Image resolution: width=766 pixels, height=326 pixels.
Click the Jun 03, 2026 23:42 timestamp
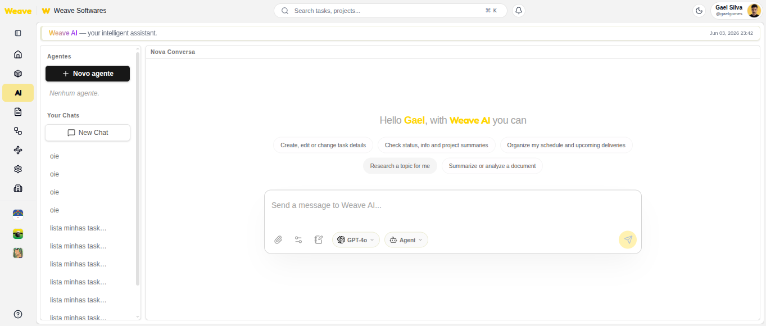pyautogui.click(x=731, y=33)
